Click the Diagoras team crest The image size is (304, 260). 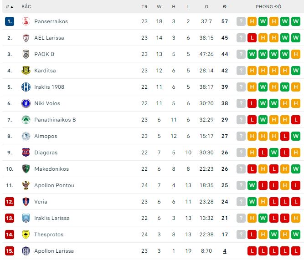point(26,153)
